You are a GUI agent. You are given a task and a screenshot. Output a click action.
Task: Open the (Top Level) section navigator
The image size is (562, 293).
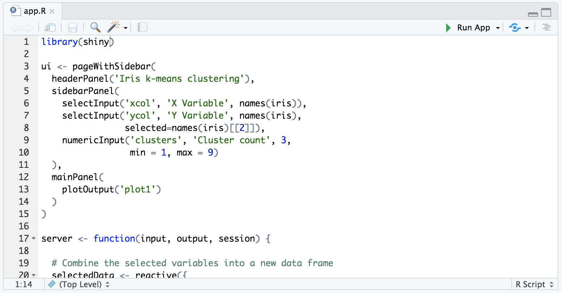click(x=80, y=285)
